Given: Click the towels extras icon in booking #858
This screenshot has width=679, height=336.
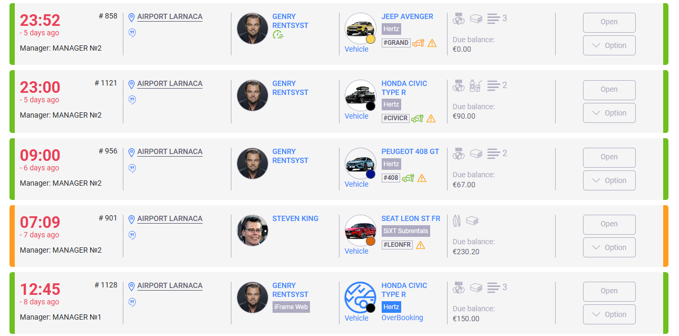Looking at the screenshot, I should (x=476, y=18).
